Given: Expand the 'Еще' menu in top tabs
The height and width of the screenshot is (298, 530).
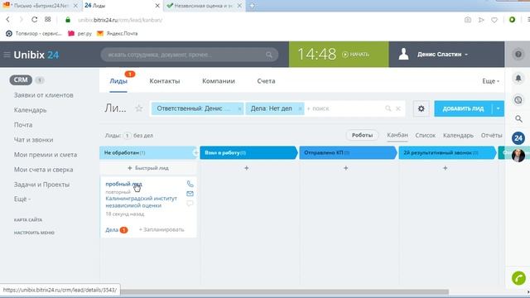Looking at the screenshot, I should 490,81.
